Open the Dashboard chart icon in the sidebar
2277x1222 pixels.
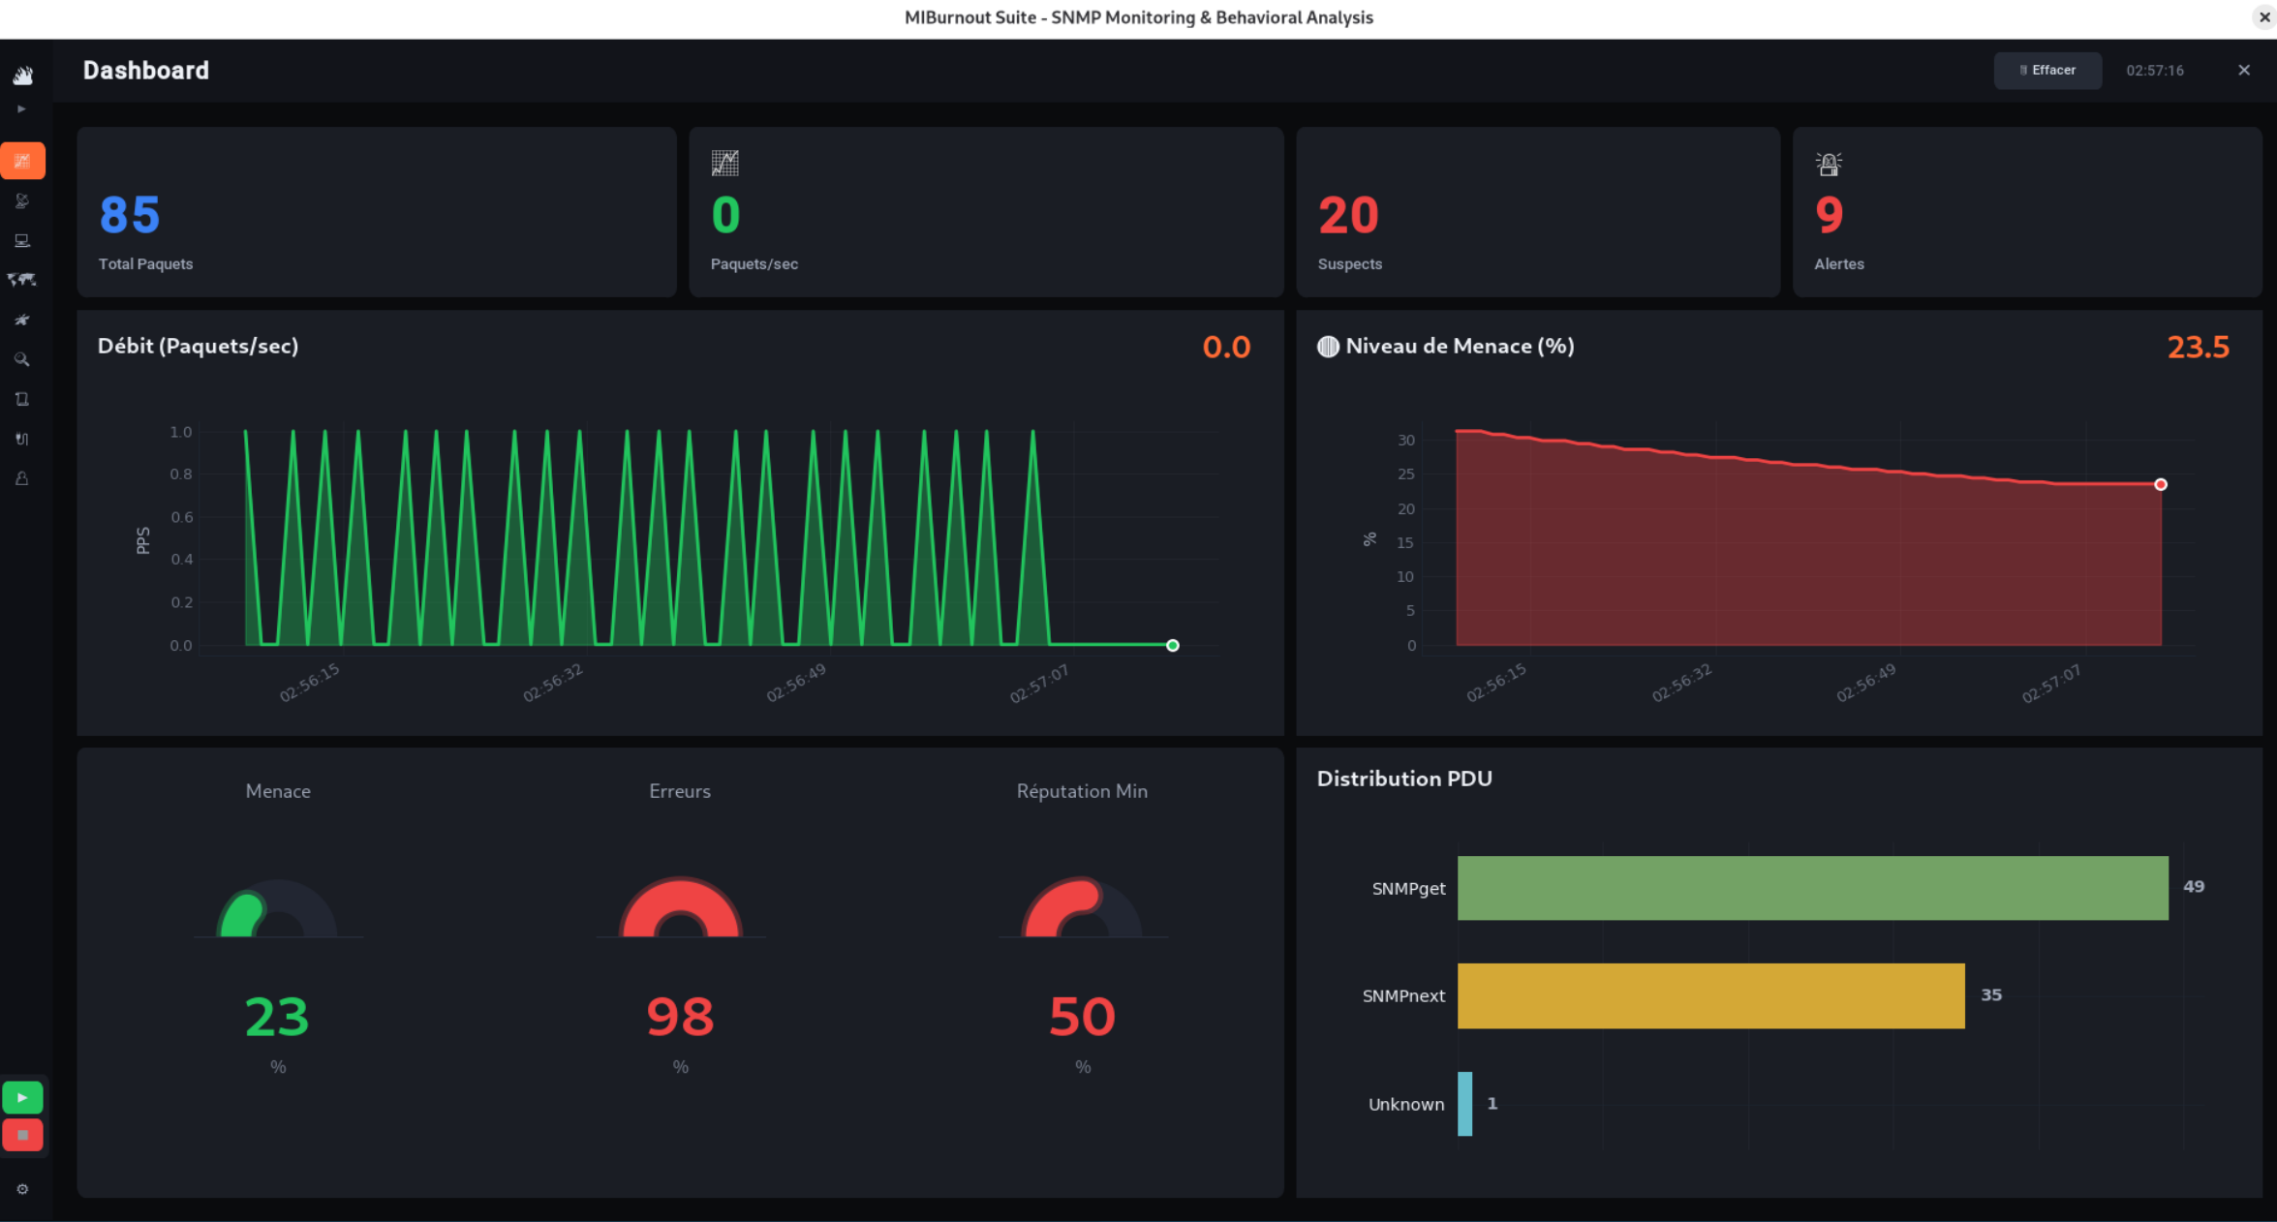(22, 161)
